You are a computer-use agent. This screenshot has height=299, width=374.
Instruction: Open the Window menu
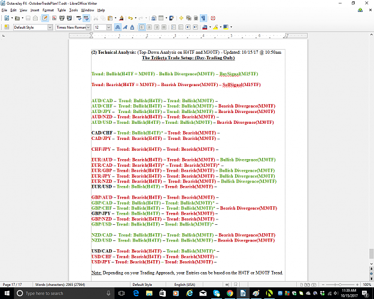(x=87, y=10)
